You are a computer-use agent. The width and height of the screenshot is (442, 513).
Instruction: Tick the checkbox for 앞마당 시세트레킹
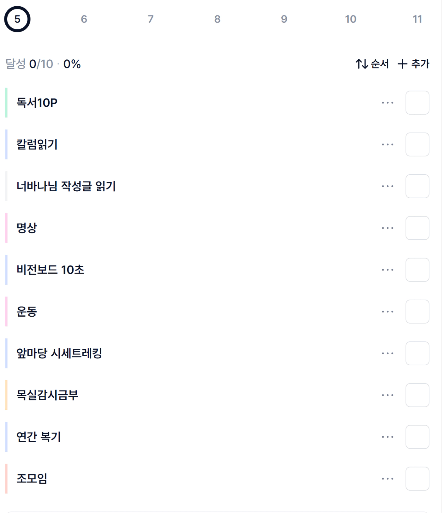tap(417, 353)
